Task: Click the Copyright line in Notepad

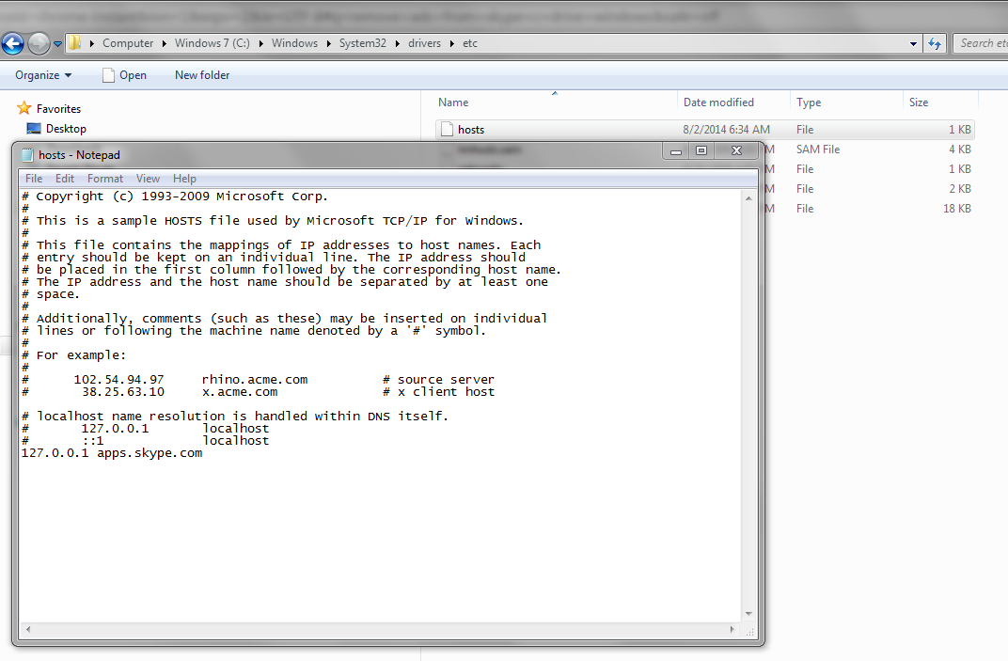Action: (175, 197)
